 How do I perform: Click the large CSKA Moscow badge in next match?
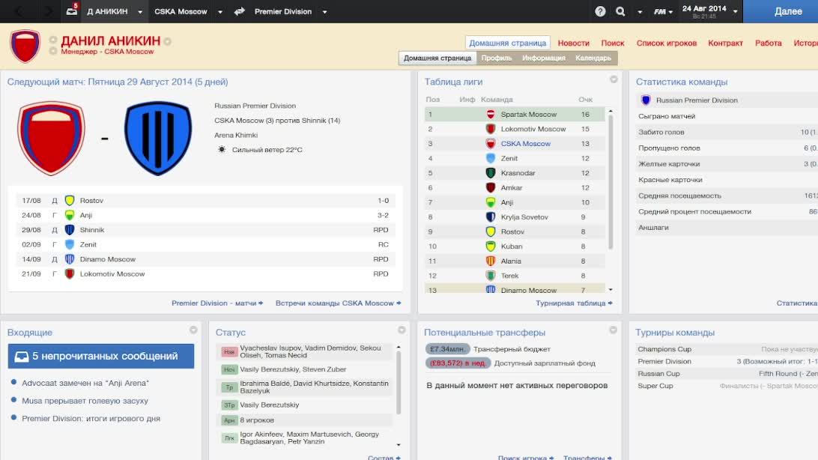51,138
